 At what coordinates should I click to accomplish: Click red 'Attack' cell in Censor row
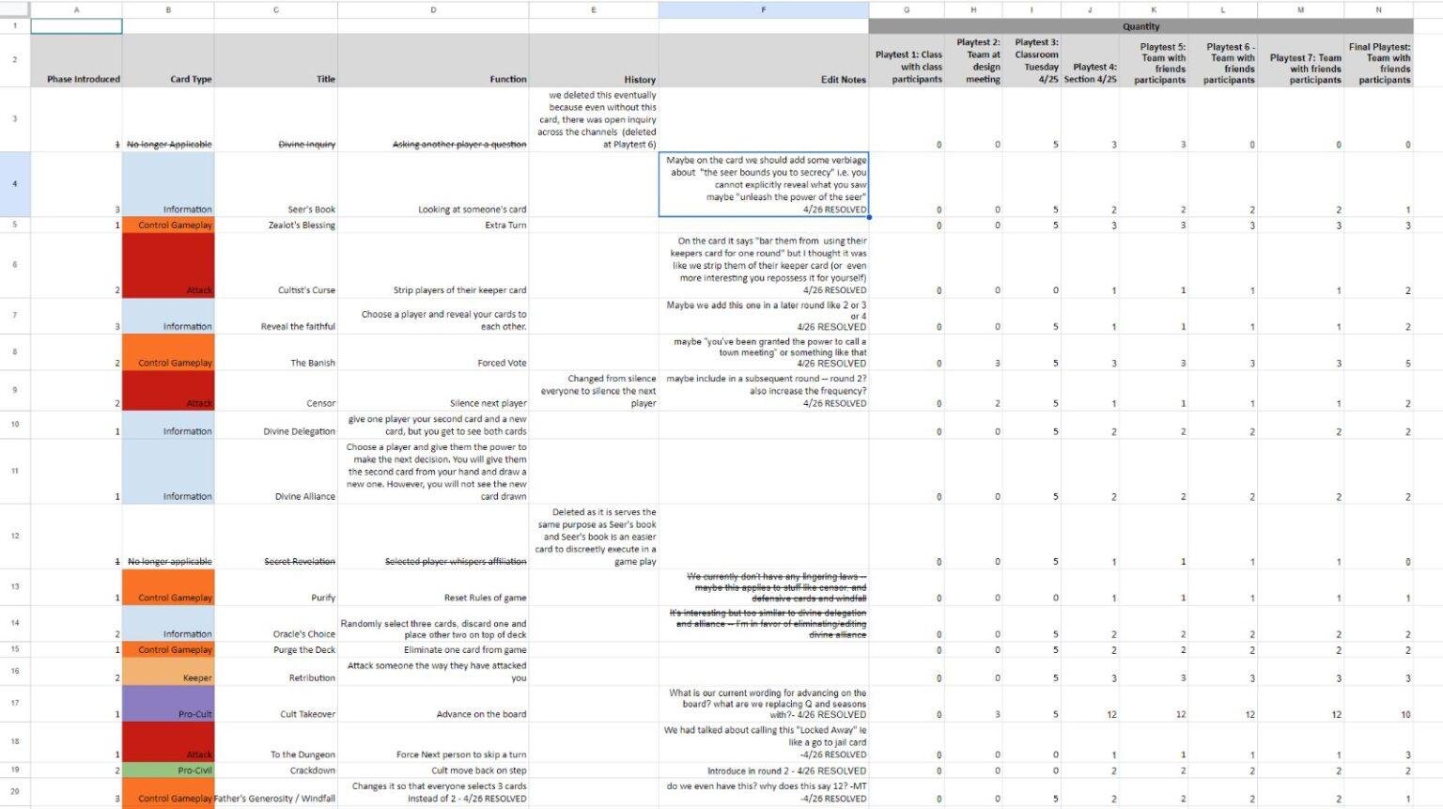coord(168,391)
